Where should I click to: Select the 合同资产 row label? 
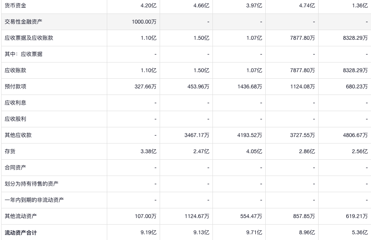(15, 167)
